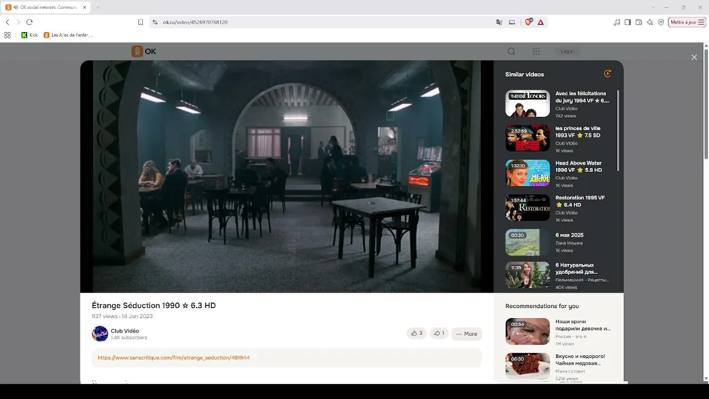Click the title Вкусно и недорого! Чайная медовая
The height and width of the screenshot is (399, 709).
(580, 360)
